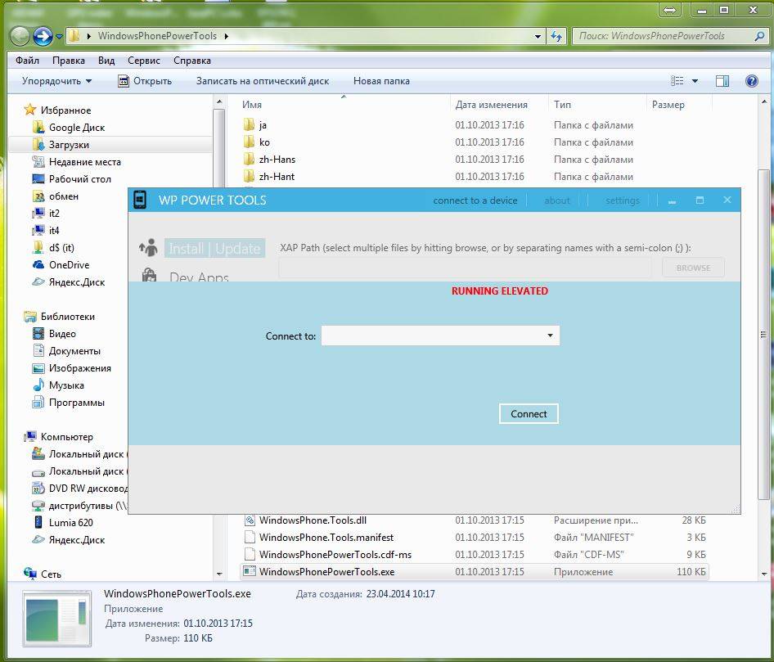Image resolution: width=774 pixels, height=662 pixels.
Task: Open about in WP Power Tools header
Action: tap(557, 200)
